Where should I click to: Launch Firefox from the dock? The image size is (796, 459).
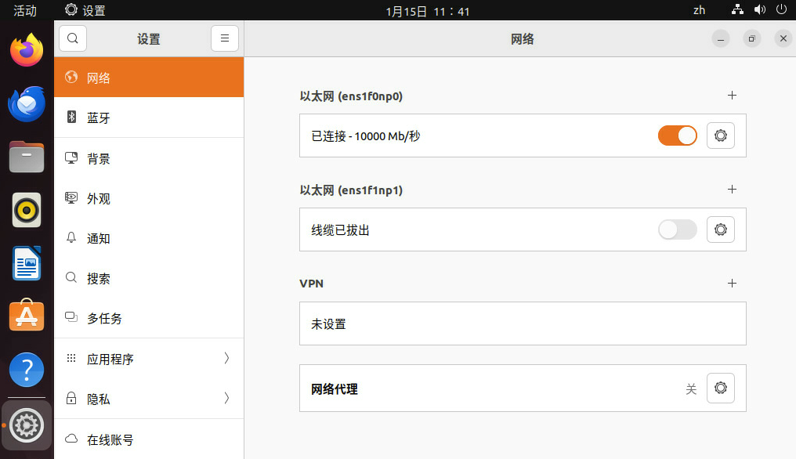27,50
